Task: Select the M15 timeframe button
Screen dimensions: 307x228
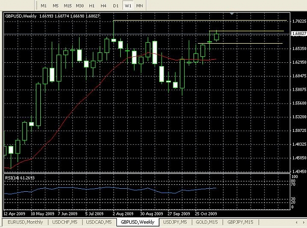Action: [68, 6]
